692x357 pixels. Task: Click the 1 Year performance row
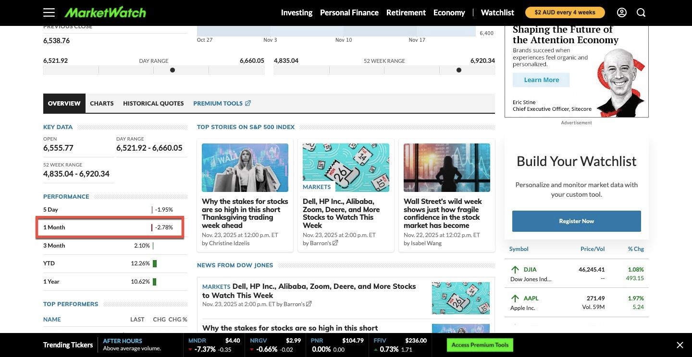coord(115,282)
